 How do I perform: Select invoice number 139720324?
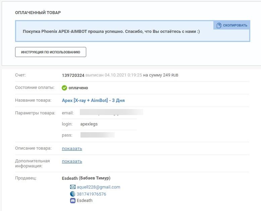point(73,75)
